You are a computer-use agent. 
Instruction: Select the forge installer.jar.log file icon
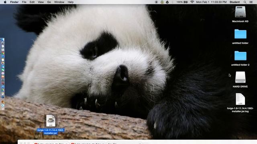pyautogui.click(x=240, y=99)
